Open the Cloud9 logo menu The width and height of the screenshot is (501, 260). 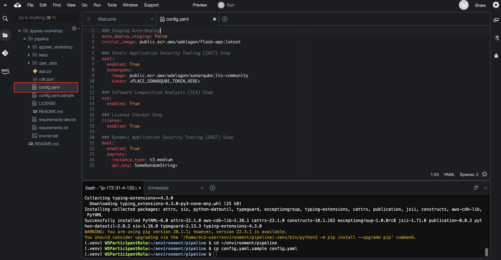17,5
